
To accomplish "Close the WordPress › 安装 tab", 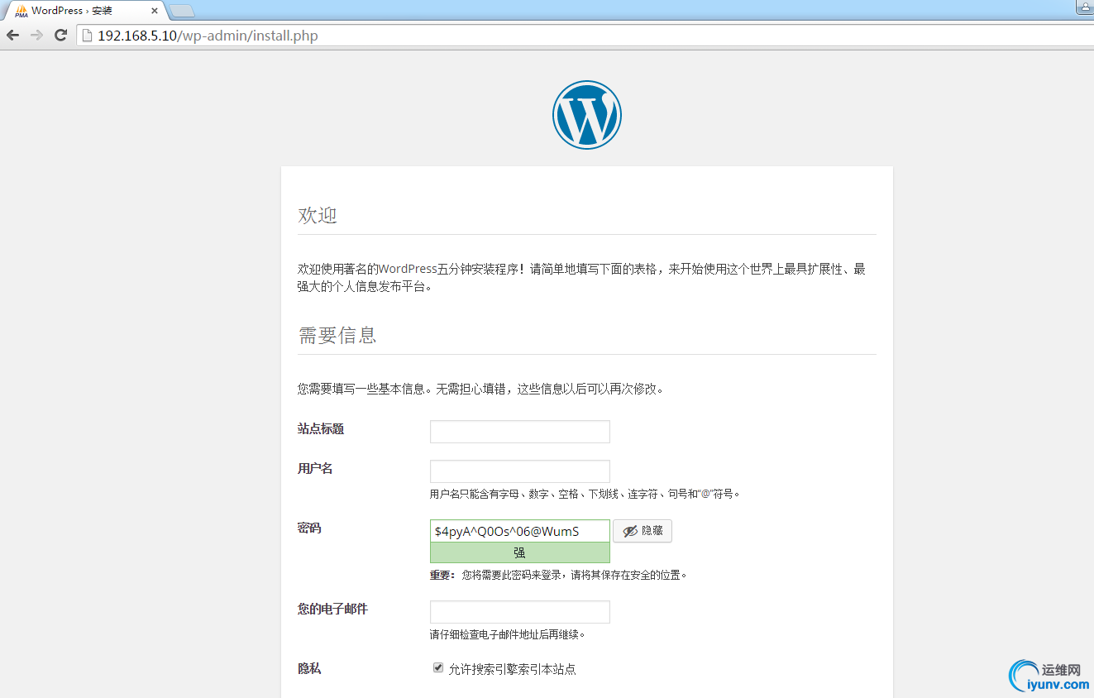I will point(154,11).
